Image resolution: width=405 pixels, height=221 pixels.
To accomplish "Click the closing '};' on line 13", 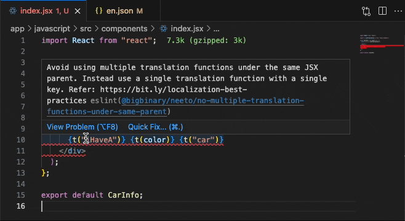I will coord(45,173).
